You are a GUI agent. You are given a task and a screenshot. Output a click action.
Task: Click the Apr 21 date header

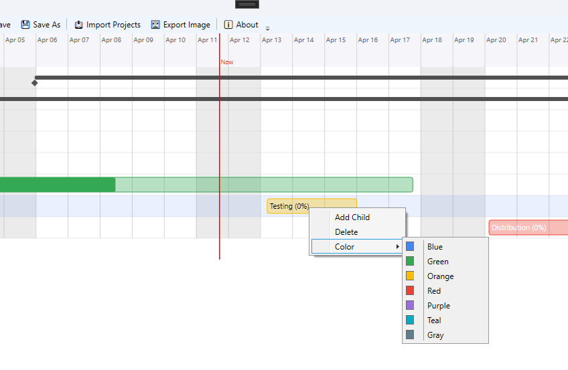click(x=528, y=39)
